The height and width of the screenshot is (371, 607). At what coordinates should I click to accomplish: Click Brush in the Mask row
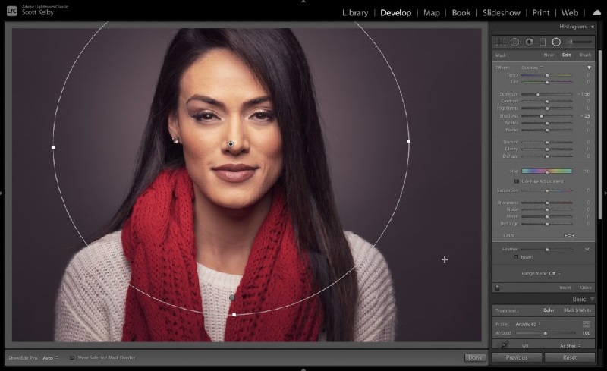[585, 55]
